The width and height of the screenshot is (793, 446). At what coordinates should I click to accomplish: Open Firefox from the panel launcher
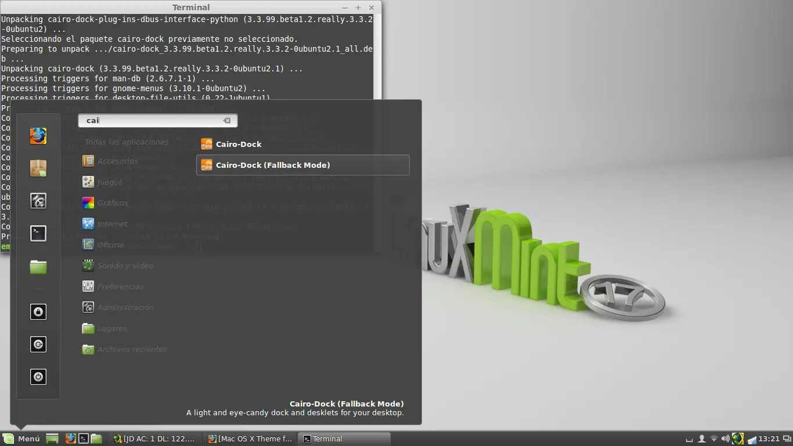point(70,438)
